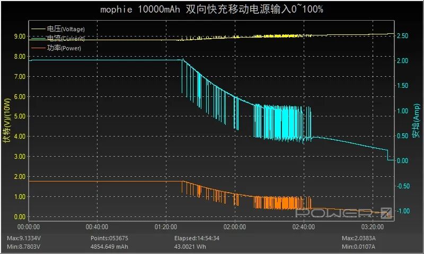Select the 电压(Voltage) legend entry

[x=58, y=29]
